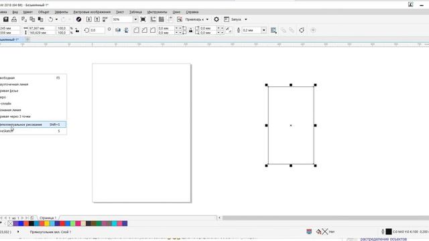Click the Paste icon in the standard toolbar
Image resolution: width=429 pixels, height=241 pixels.
click(x=40, y=19)
